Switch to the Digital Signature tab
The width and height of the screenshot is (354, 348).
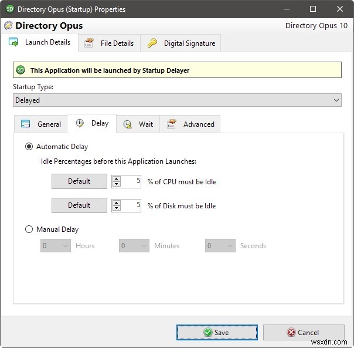click(x=181, y=43)
